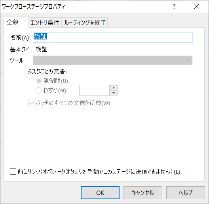Expand the ツール dropdown using its chevron arrow
This screenshot has width=209, height=204.
(188, 60)
